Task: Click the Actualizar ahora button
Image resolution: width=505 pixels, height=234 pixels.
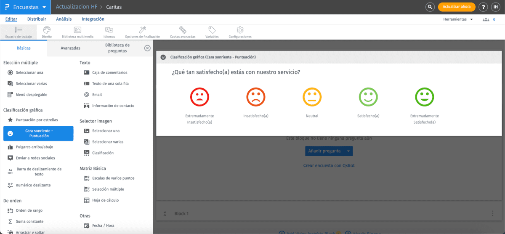Action: click(x=457, y=7)
